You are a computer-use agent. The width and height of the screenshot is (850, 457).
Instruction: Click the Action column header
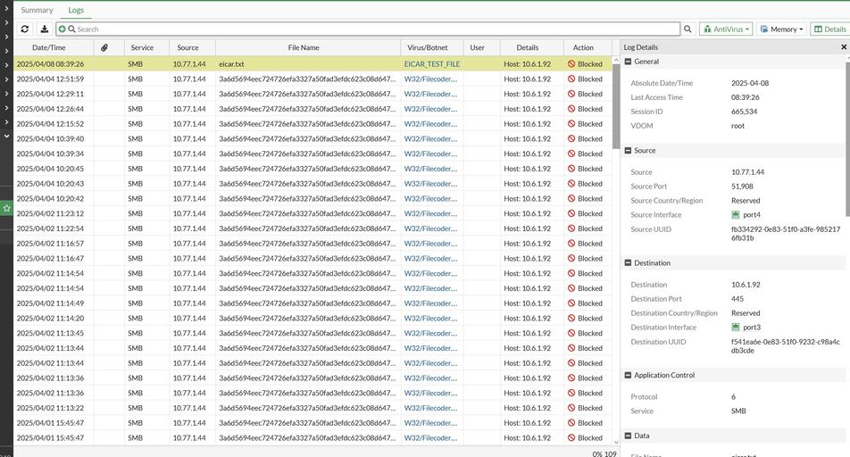583,47
